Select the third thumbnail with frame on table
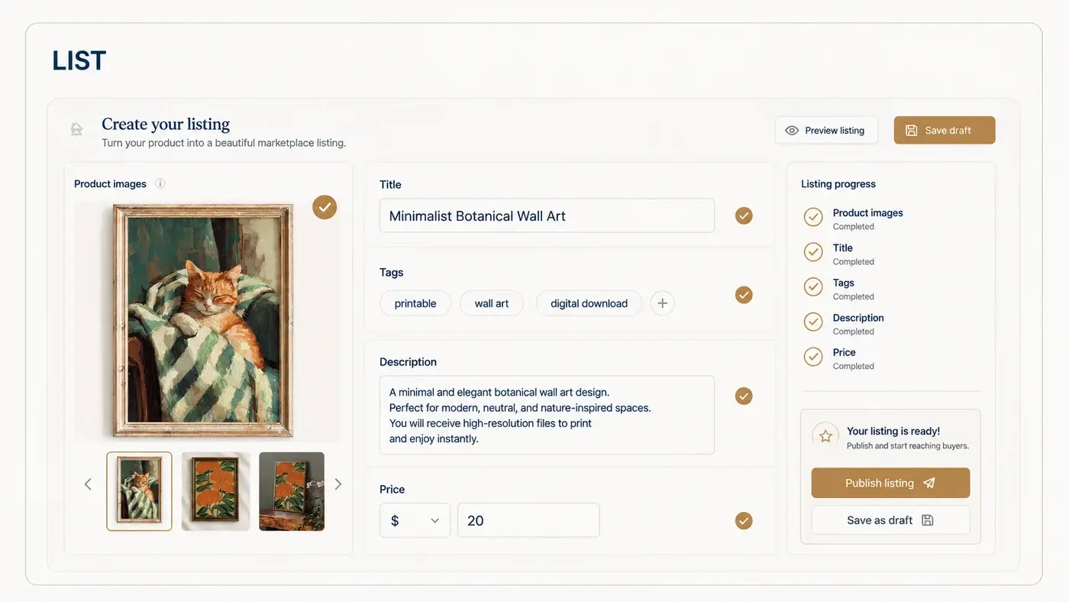1069x602 pixels. pos(292,491)
